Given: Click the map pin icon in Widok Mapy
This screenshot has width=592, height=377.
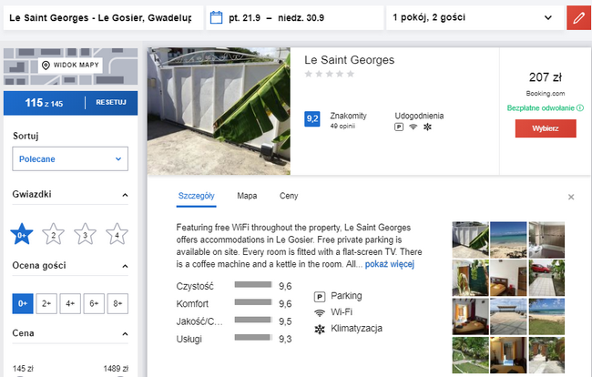Looking at the screenshot, I should point(46,66).
